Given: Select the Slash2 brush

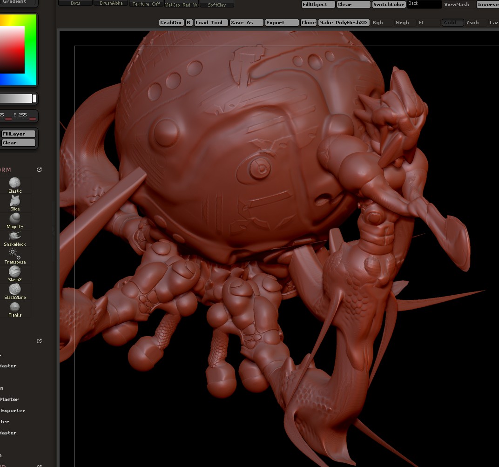Looking at the screenshot, I should pyautogui.click(x=14, y=274).
